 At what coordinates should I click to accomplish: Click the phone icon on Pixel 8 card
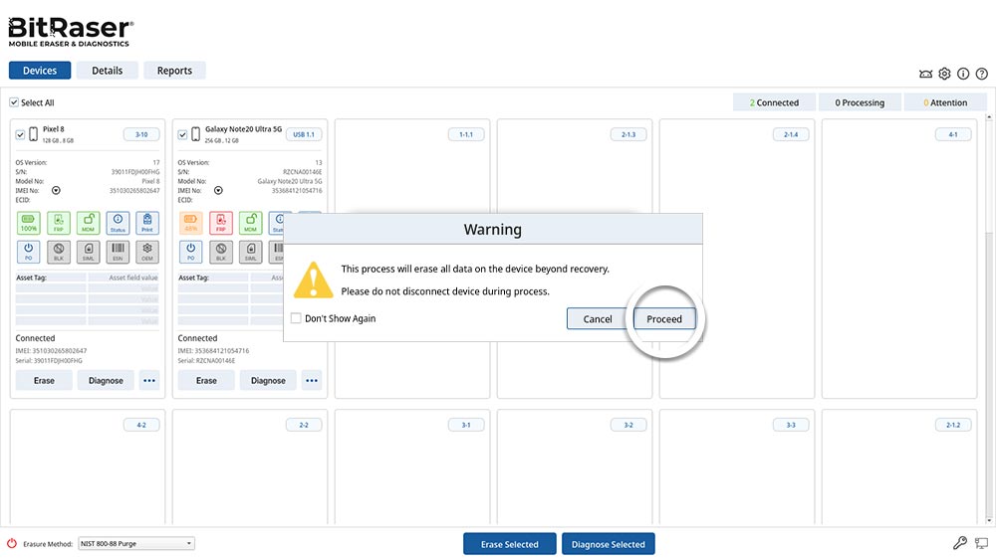33,134
